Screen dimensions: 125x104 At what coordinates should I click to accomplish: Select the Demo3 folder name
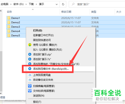pos(15,27)
